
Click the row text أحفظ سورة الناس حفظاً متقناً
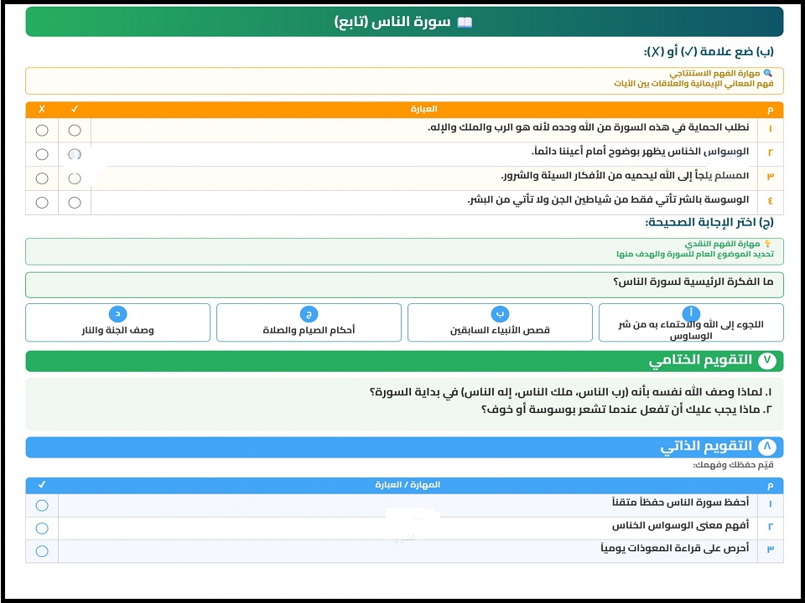click(x=680, y=502)
